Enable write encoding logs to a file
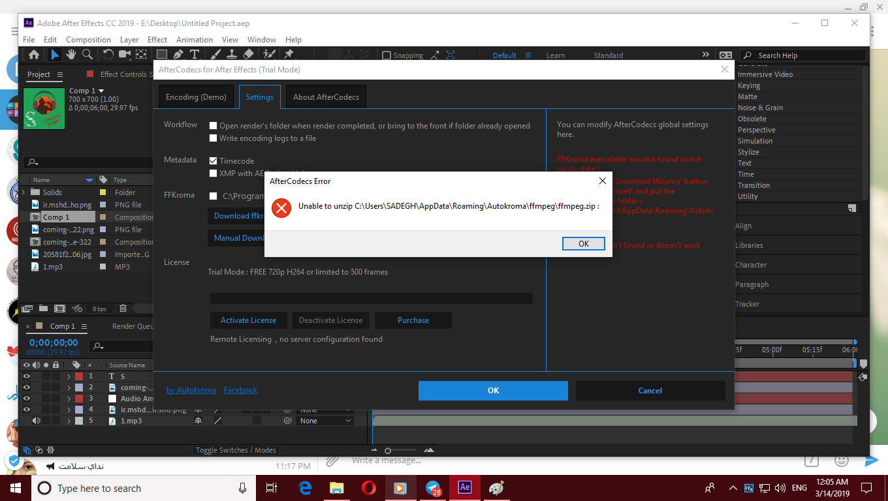 214,138
